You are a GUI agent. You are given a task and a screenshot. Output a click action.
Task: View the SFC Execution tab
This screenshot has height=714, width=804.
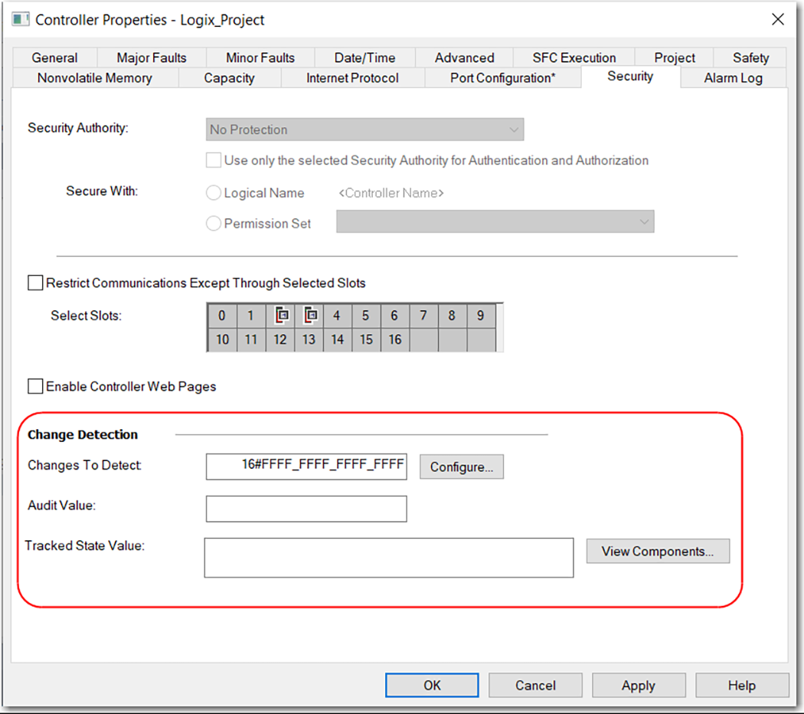[x=573, y=57]
